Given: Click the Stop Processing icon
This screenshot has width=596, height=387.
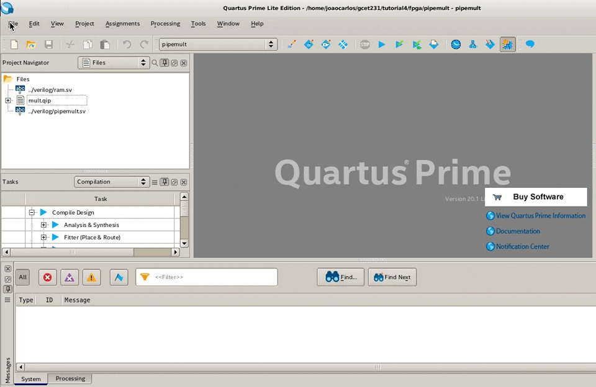Looking at the screenshot, I should pos(365,45).
